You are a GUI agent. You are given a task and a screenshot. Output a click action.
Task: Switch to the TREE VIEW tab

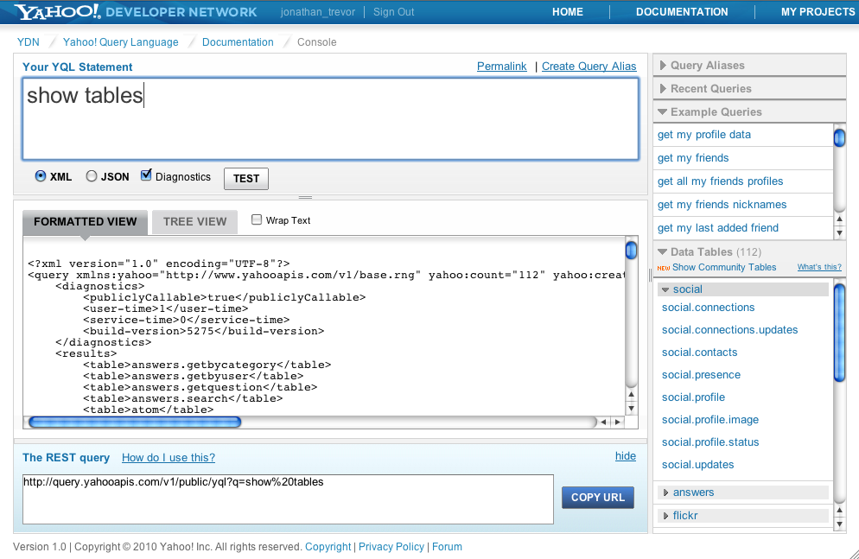(x=194, y=221)
